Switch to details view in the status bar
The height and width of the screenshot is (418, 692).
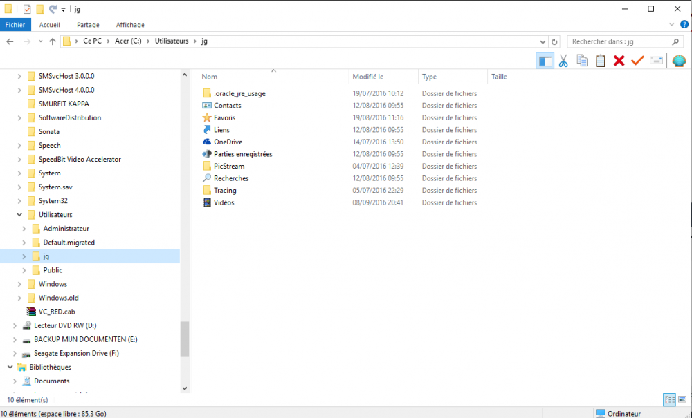coord(669,399)
